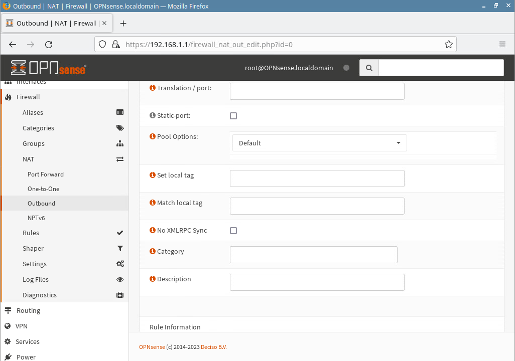The height and width of the screenshot is (361, 515).
Task: Bookmark this page with the star icon
Action: 448,44
